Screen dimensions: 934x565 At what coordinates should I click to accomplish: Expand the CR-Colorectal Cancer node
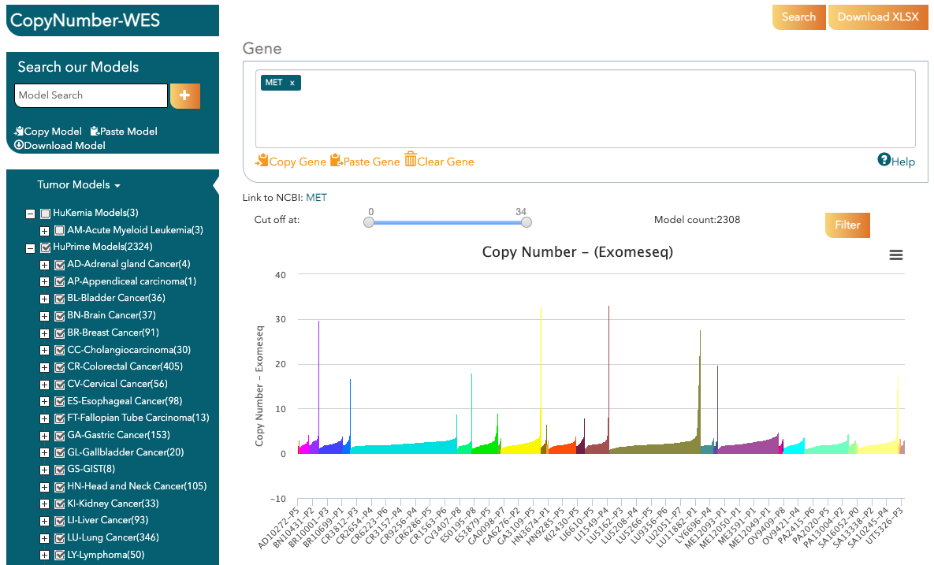point(44,367)
